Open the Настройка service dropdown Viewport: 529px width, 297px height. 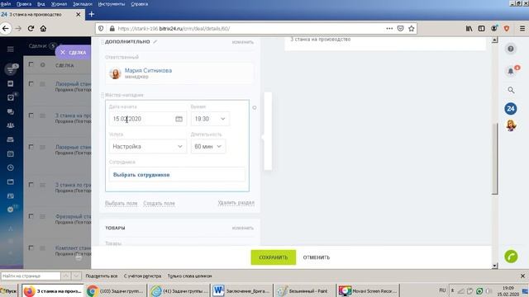pyautogui.click(x=147, y=147)
